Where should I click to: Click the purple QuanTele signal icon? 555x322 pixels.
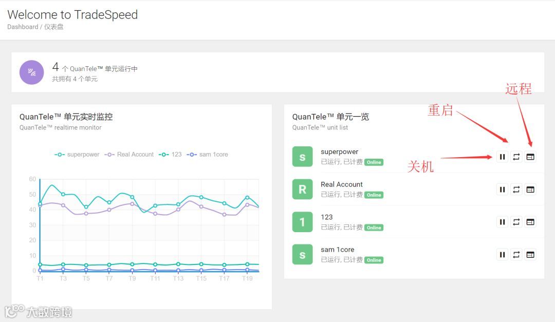click(31, 72)
